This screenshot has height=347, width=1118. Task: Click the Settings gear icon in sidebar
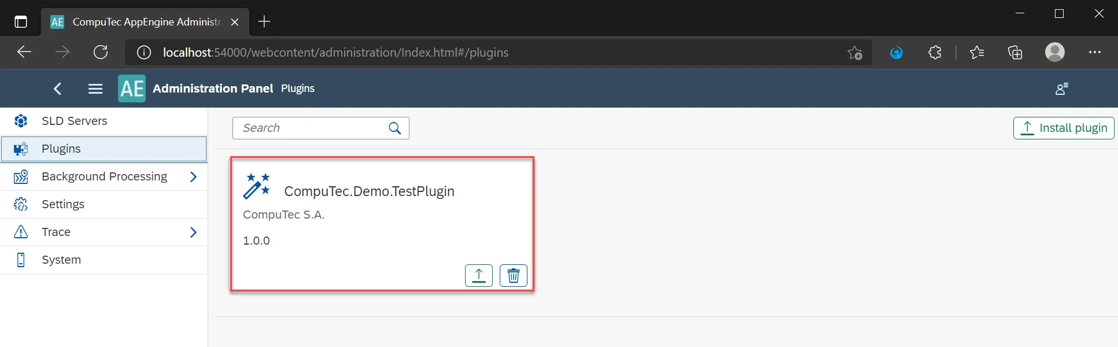tap(21, 204)
